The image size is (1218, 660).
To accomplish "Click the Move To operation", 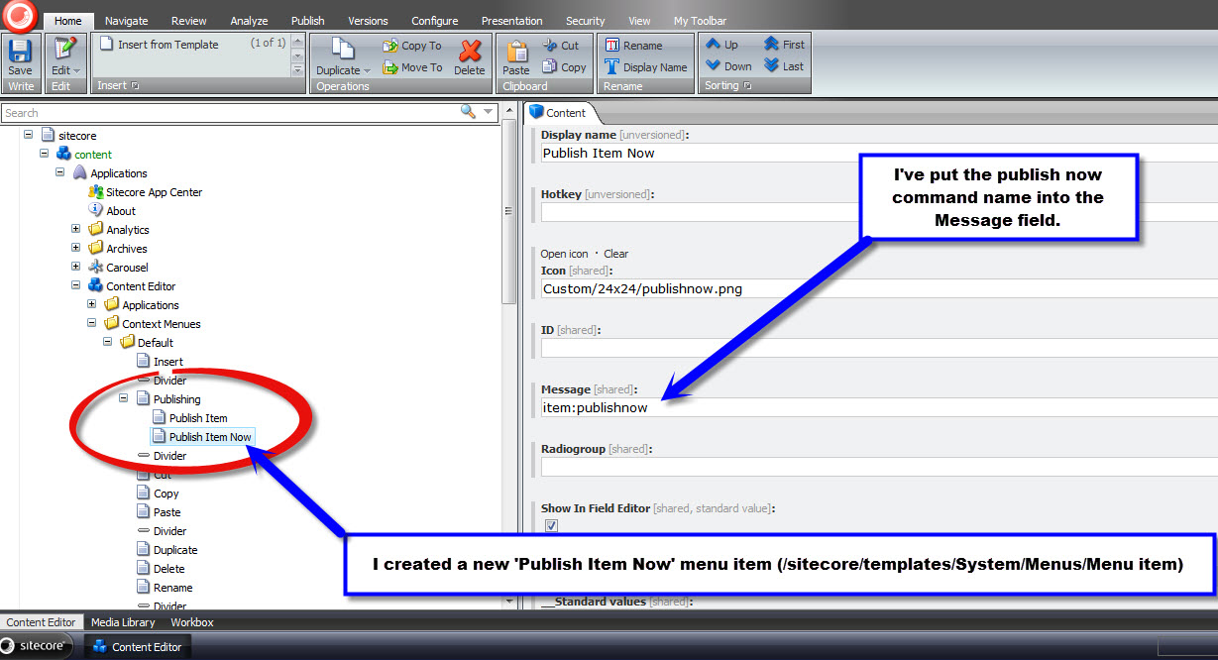I will (x=412, y=67).
